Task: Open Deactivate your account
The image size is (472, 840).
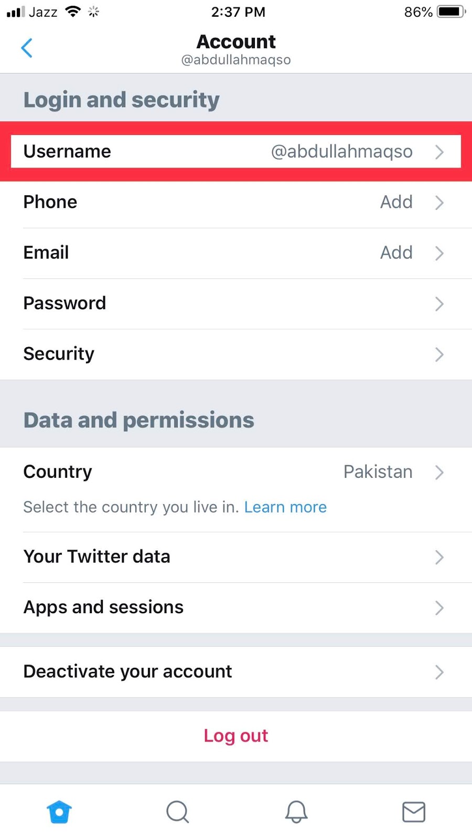Action: tap(236, 671)
